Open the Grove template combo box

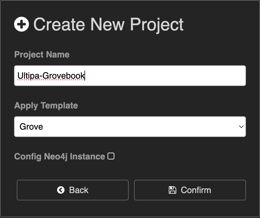130,127
